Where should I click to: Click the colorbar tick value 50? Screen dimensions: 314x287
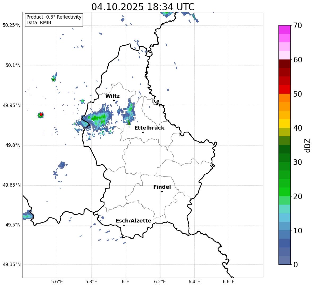[x=298, y=94]
